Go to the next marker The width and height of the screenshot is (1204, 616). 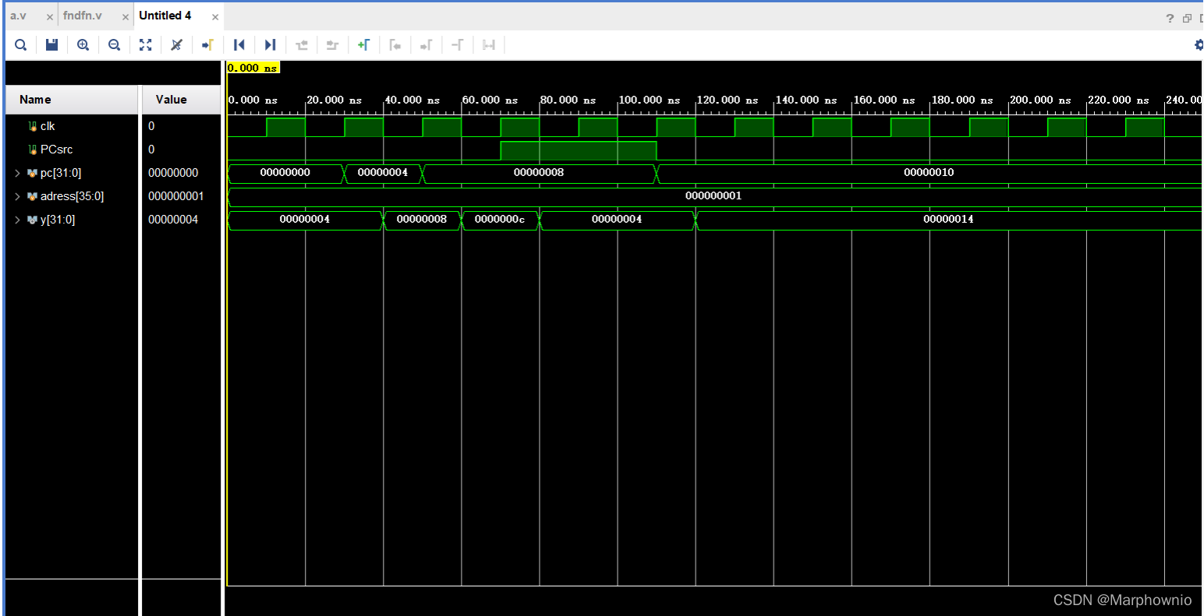427,45
